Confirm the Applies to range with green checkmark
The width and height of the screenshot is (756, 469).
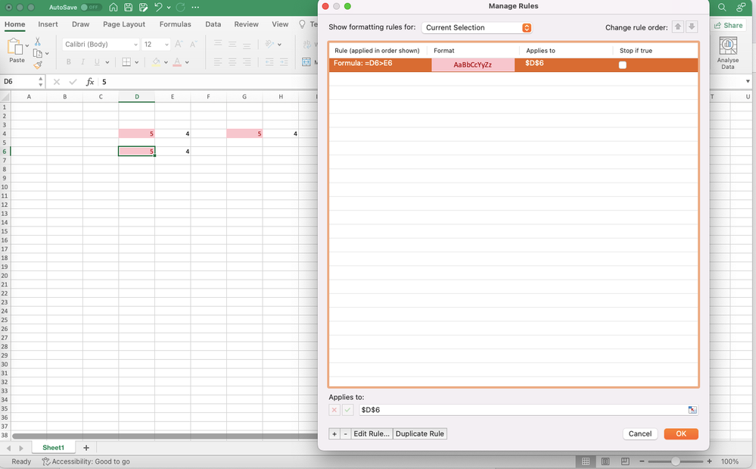(347, 409)
